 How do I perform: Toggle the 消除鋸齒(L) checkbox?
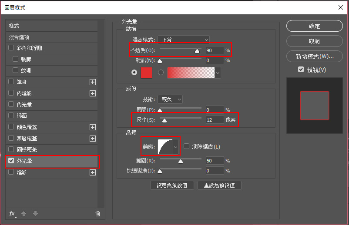point(187,146)
